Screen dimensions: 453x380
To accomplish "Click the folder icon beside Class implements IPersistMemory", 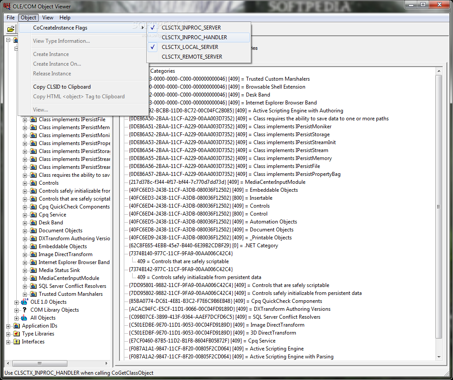I will point(33,127).
